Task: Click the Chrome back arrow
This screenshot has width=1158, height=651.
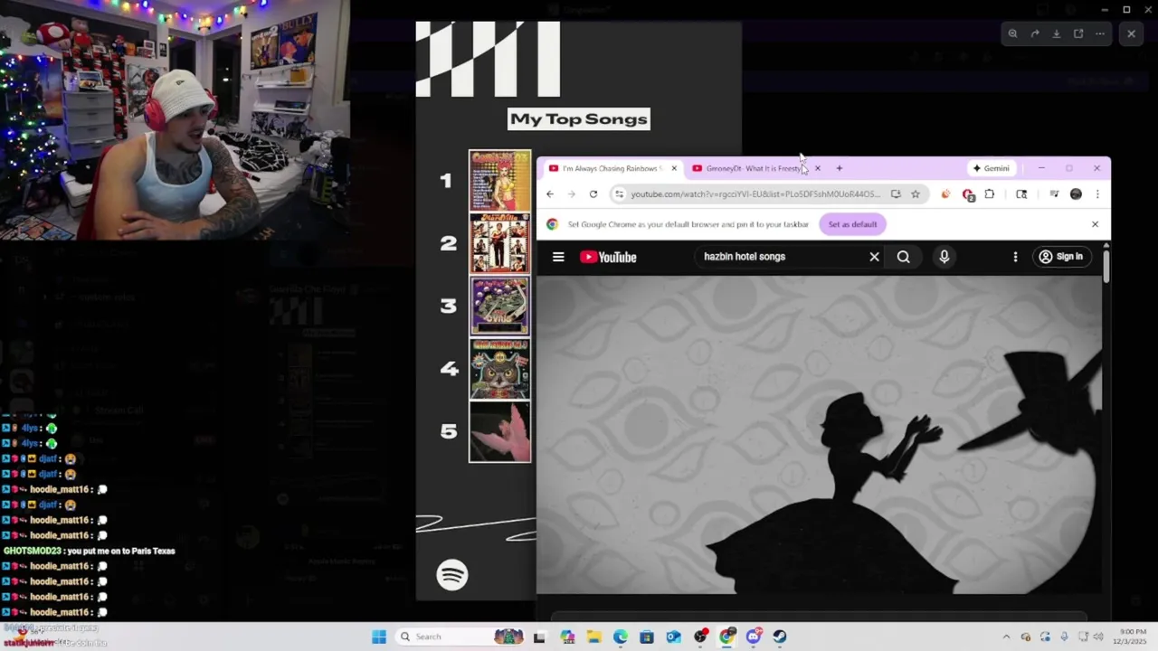Action: click(549, 194)
